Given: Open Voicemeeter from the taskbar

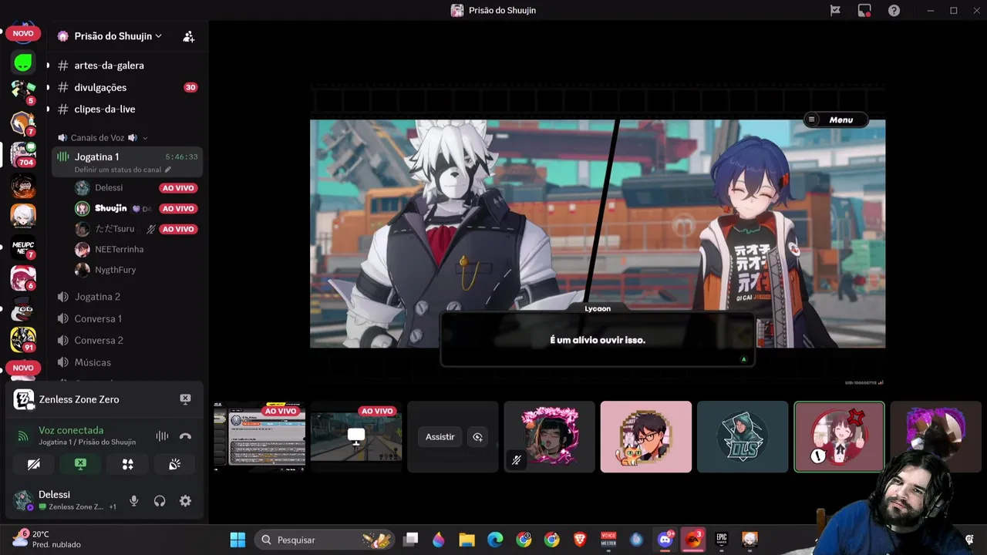Looking at the screenshot, I should [608, 540].
